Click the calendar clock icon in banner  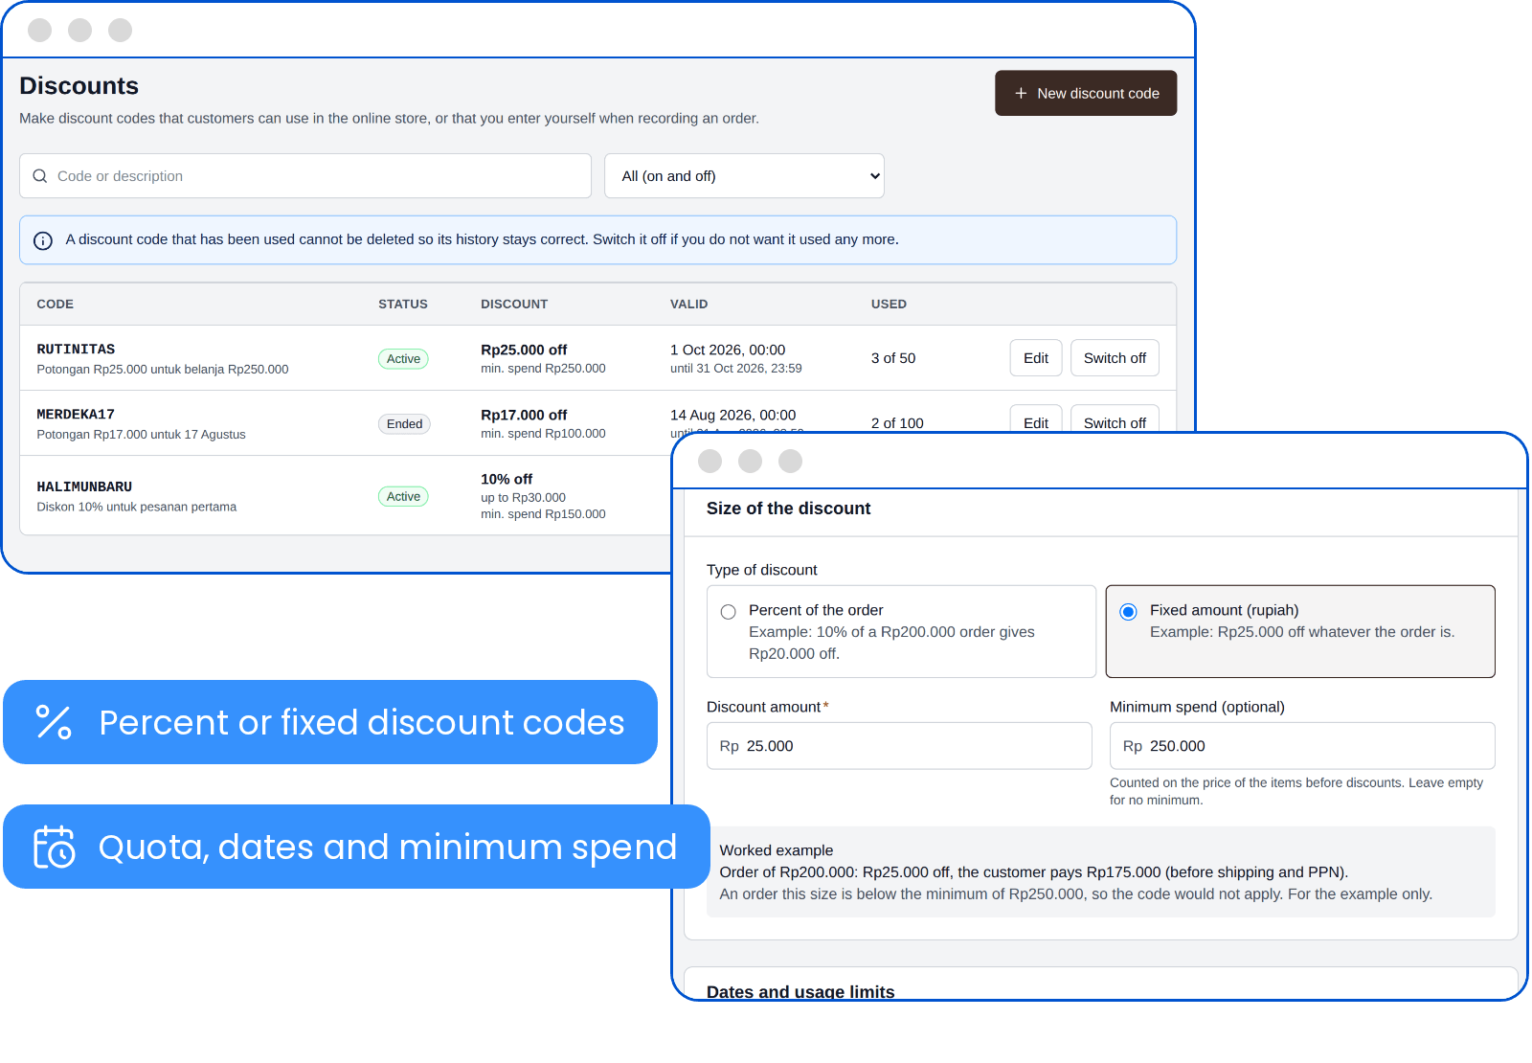pos(54,847)
